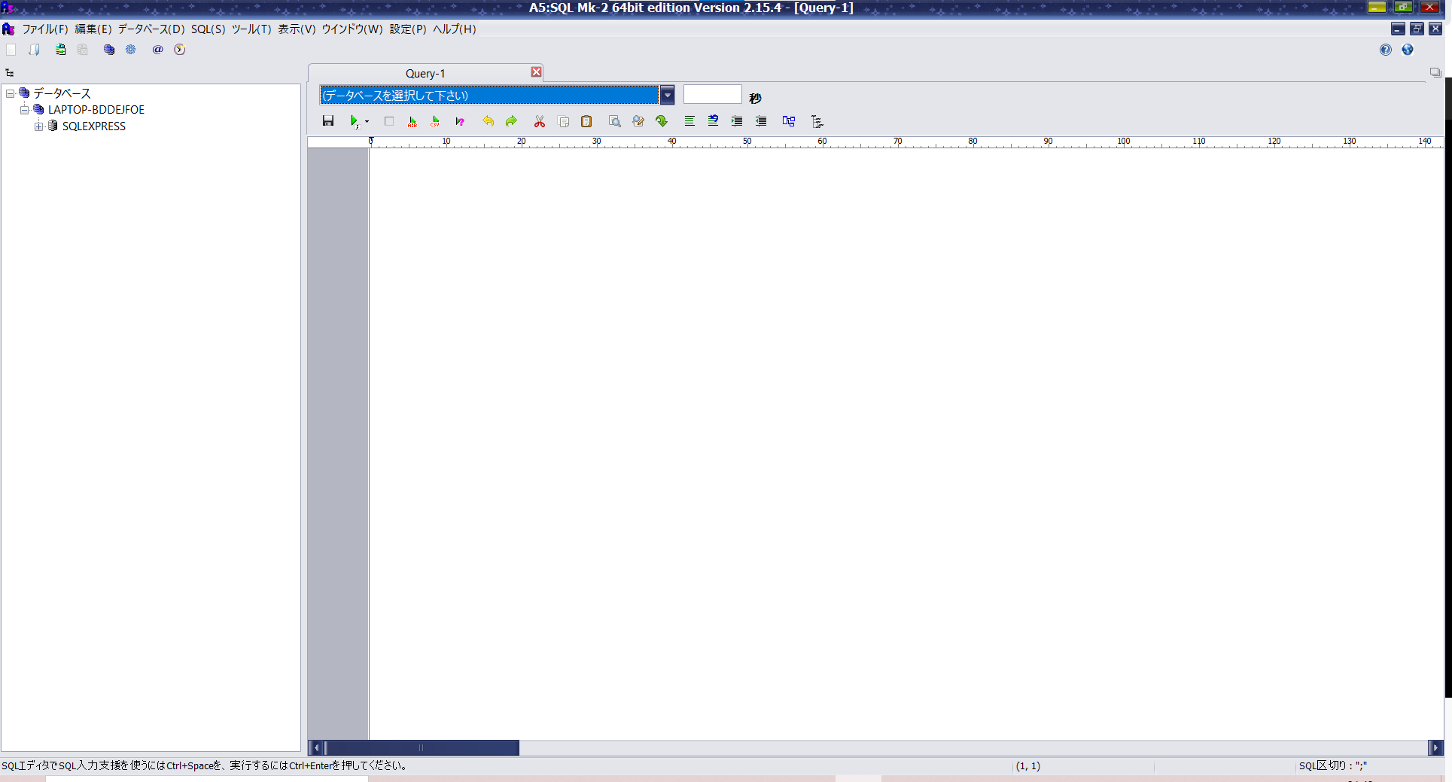Open the 表示(V) menu
Screen dimensions: 1452x782
coord(297,29)
